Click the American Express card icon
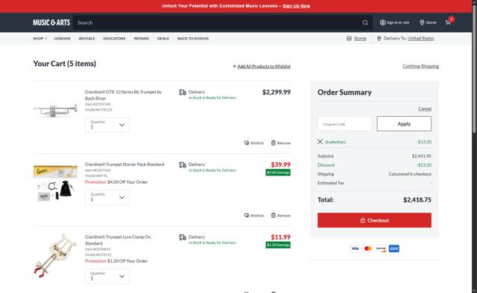 tap(394, 248)
